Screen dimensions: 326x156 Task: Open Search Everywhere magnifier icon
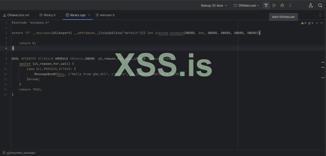(x=320, y=5)
